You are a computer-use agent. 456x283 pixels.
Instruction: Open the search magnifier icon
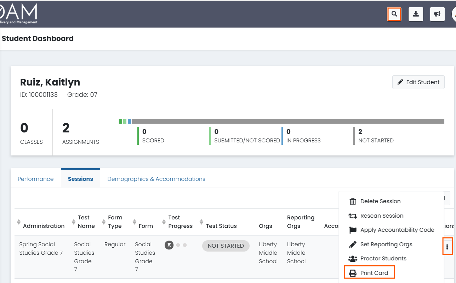394,14
